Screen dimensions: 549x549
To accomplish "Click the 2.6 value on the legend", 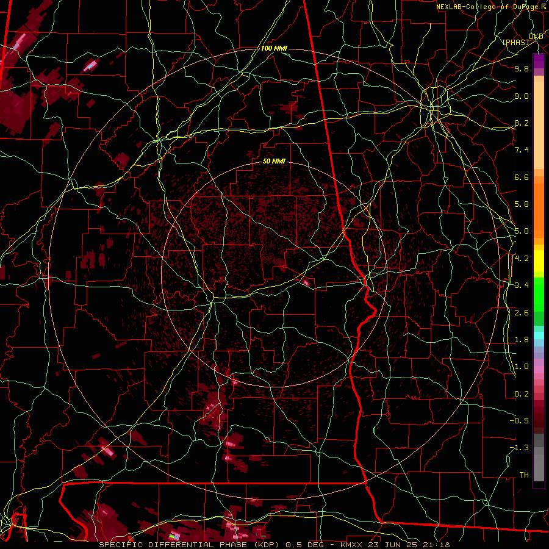I will tap(522, 313).
